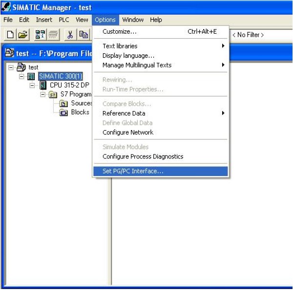Collapse the S7 Program tree node
The height and width of the screenshot is (290, 293).
(42, 94)
